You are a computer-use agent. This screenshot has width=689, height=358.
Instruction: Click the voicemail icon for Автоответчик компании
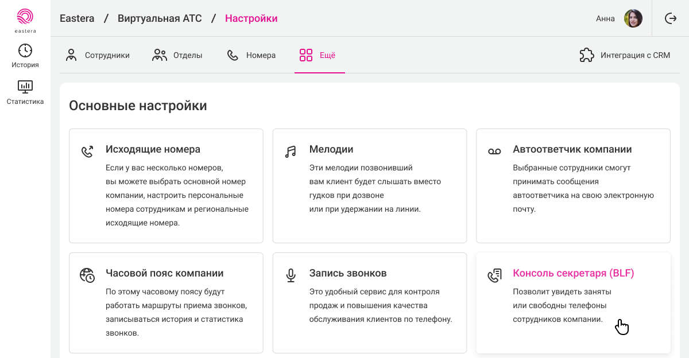click(494, 151)
